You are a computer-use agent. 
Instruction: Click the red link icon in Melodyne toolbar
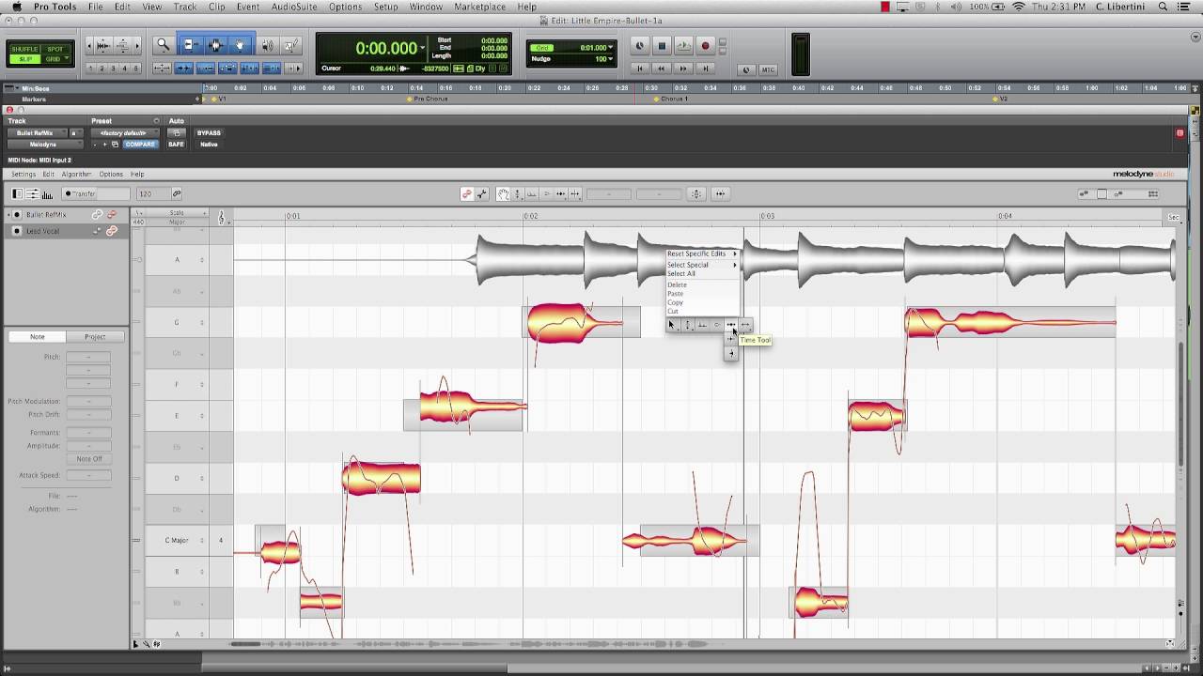click(x=466, y=193)
